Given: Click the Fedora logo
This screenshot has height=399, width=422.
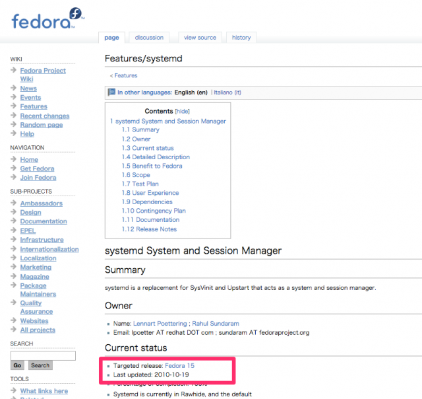Looking at the screenshot, I should pyautogui.click(x=48, y=18).
